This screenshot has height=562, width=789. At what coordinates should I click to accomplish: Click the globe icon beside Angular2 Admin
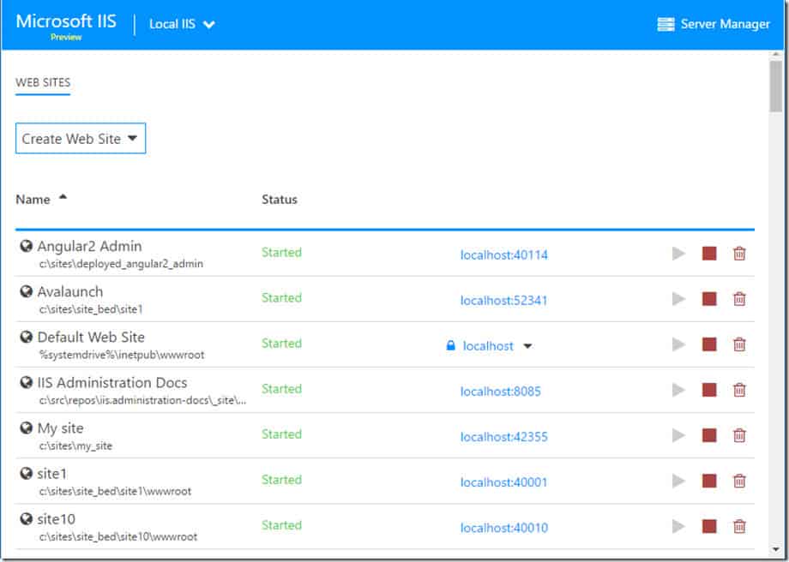point(27,246)
